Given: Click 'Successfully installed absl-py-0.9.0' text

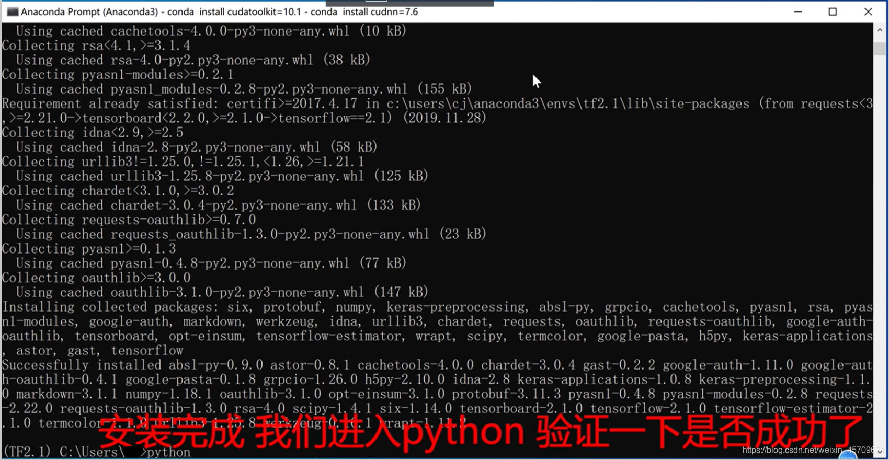Looking at the screenshot, I should coord(132,365).
